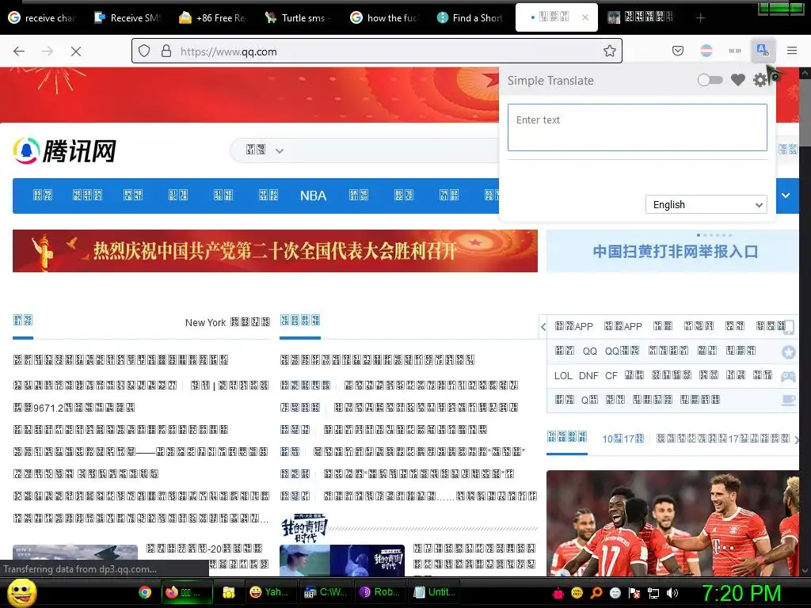Click the browser forward arrow
This screenshot has width=811, height=608.
(48, 51)
